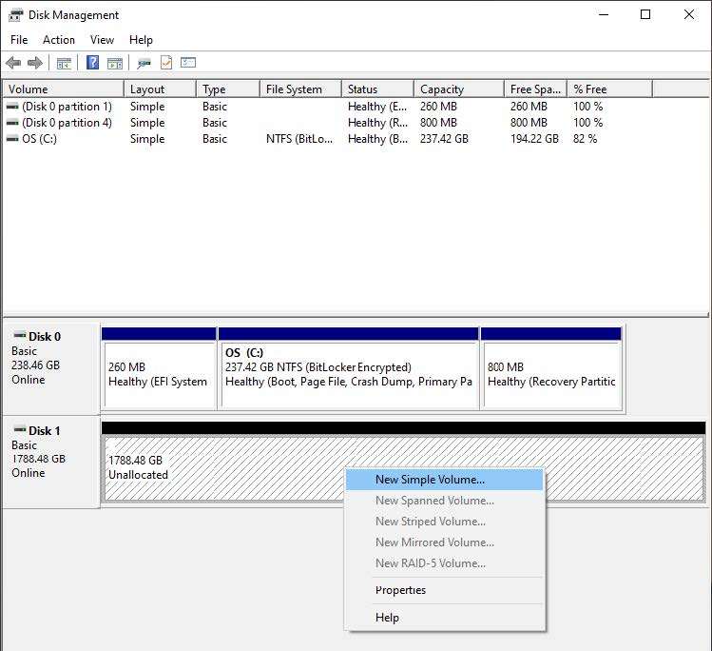The height and width of the screenshot is (651, 712).
Task: Open the Action menu
Action: click(x=59, y=40)
